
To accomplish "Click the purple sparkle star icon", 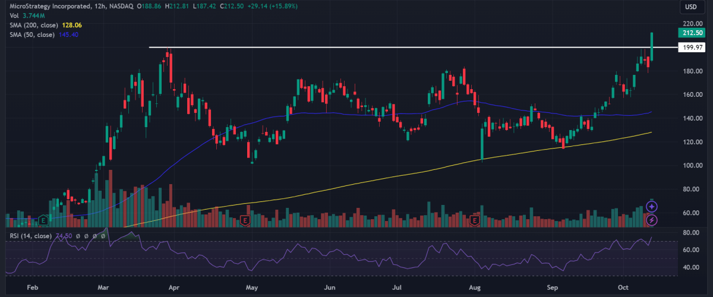I will tap(652, 207).
